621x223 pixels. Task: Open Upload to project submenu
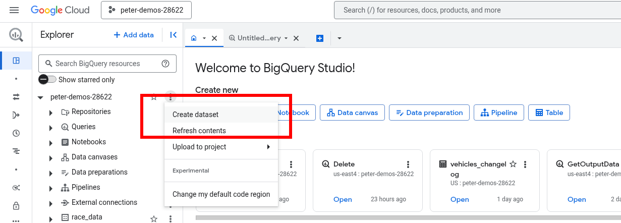pos(221,147)
